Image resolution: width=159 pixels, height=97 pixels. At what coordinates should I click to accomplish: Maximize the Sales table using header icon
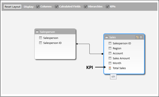[141, 37]
